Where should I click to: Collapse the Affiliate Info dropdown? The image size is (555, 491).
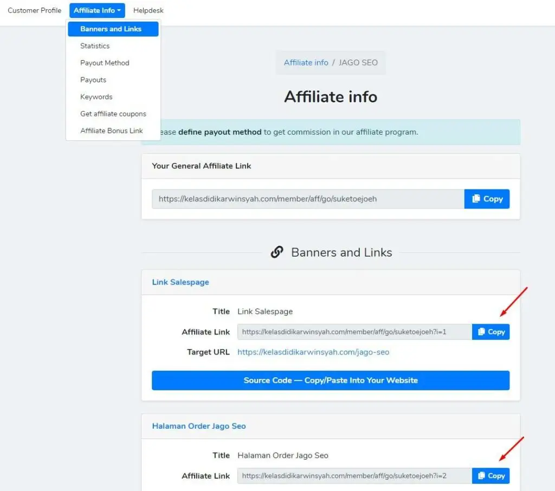click(x=97, y=11)
